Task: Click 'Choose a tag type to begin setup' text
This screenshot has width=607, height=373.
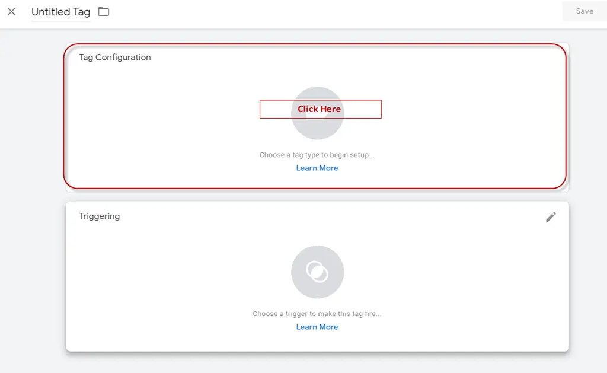Action: click(317, 155)
